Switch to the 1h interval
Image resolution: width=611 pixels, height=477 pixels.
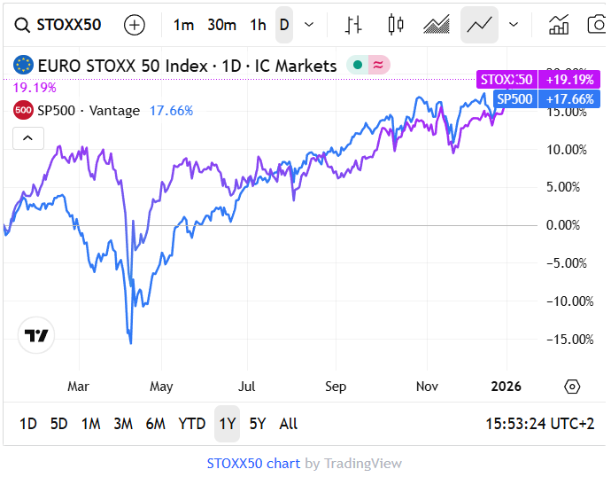pyautogui.click(x=258, y=25)
